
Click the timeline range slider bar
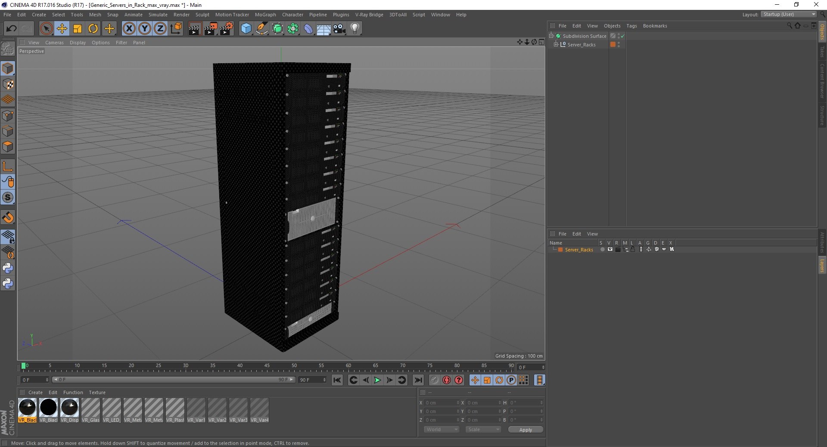[x=174, y=380]
